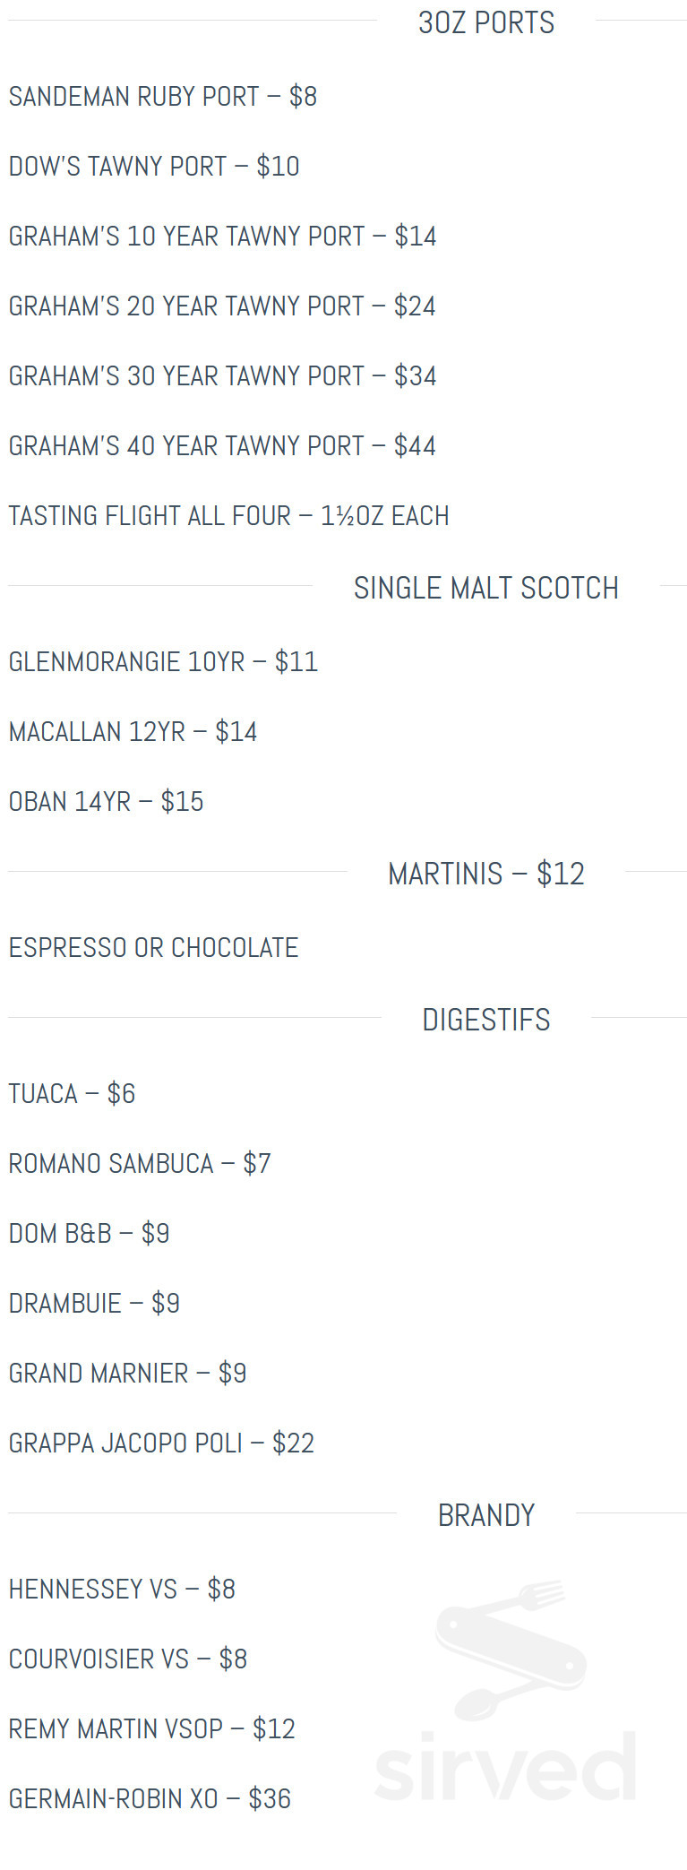Pick Graham's 40 Year Tawny Port
The width and height of the screenshot is (687, 1870).
tap(222, 446)
